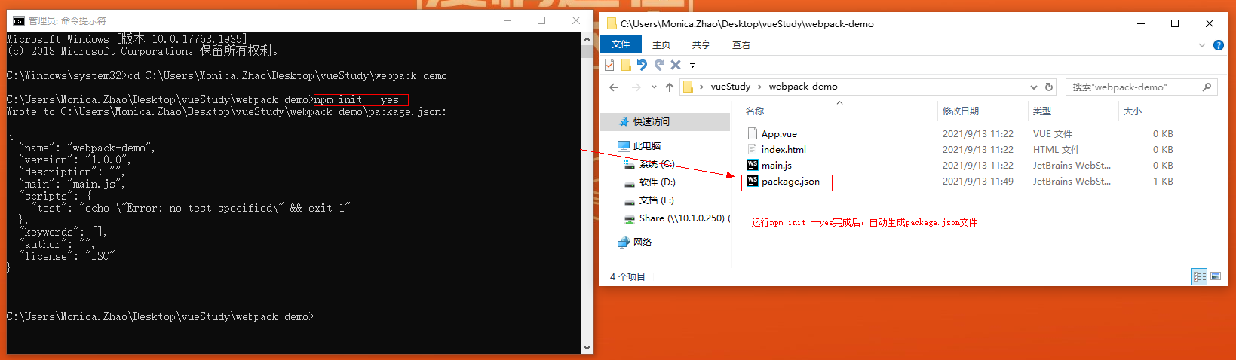Image resolution: width=1236 pixels, height=360 pixels.
Task: Click the folder icon in the address bar
Action: [x=688, y=87]
